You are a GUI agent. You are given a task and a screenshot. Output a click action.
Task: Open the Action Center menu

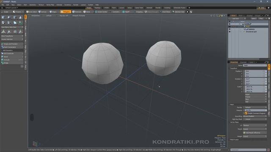point(101,12)
